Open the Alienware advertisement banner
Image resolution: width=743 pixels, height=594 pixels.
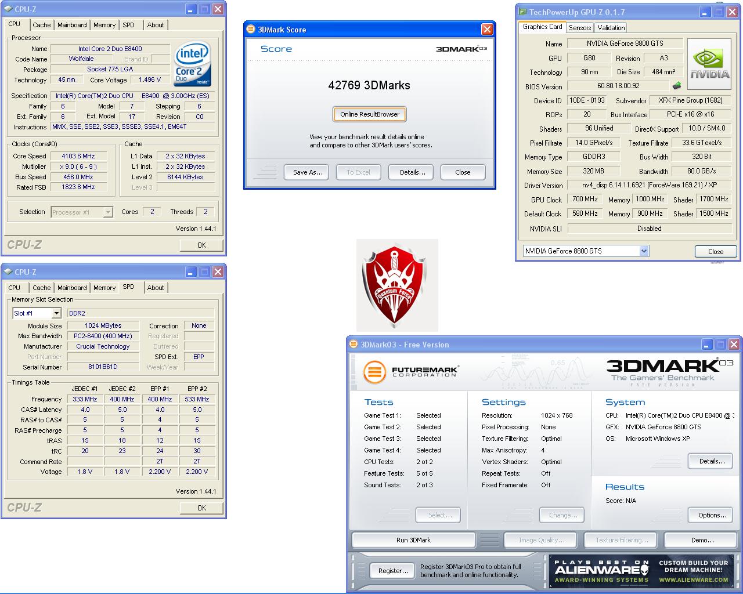tap(641, 571)
